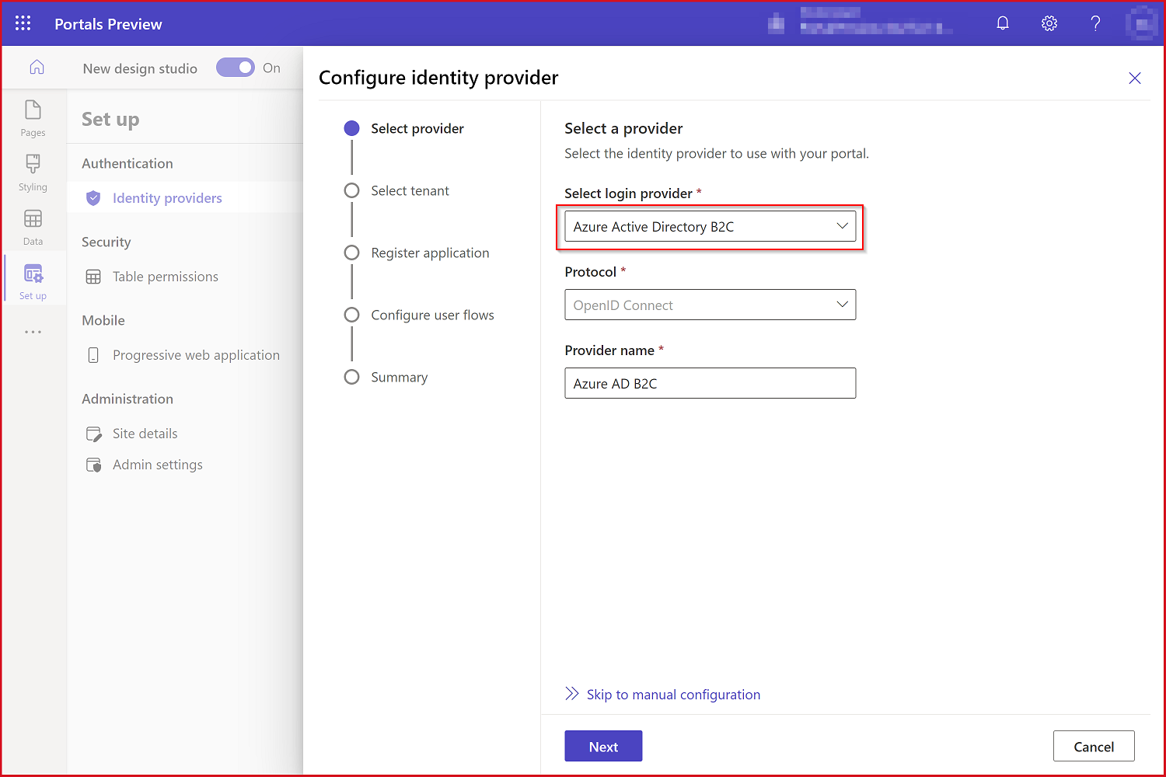This screenshot has height=777, width=1166.
Task: Open notifications from the bell icon
Action: pos(1002,23)
